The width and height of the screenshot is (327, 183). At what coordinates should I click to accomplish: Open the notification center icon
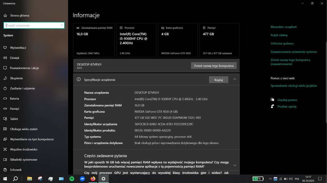(x=320, y=179)
